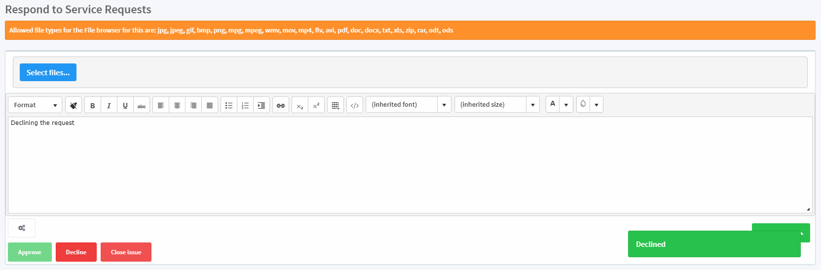The width and height of the screenshot is (821, 270).
Task: Click the clean formatting icon
Action: [74, 105]
